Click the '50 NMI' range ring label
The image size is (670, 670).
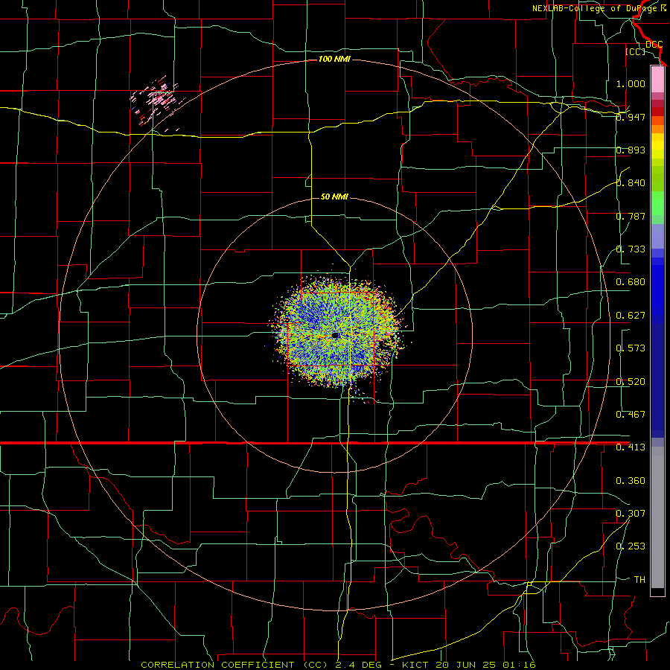click(x=334, y=197)
